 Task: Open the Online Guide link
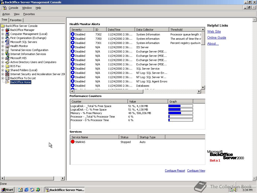click(217, 38)
